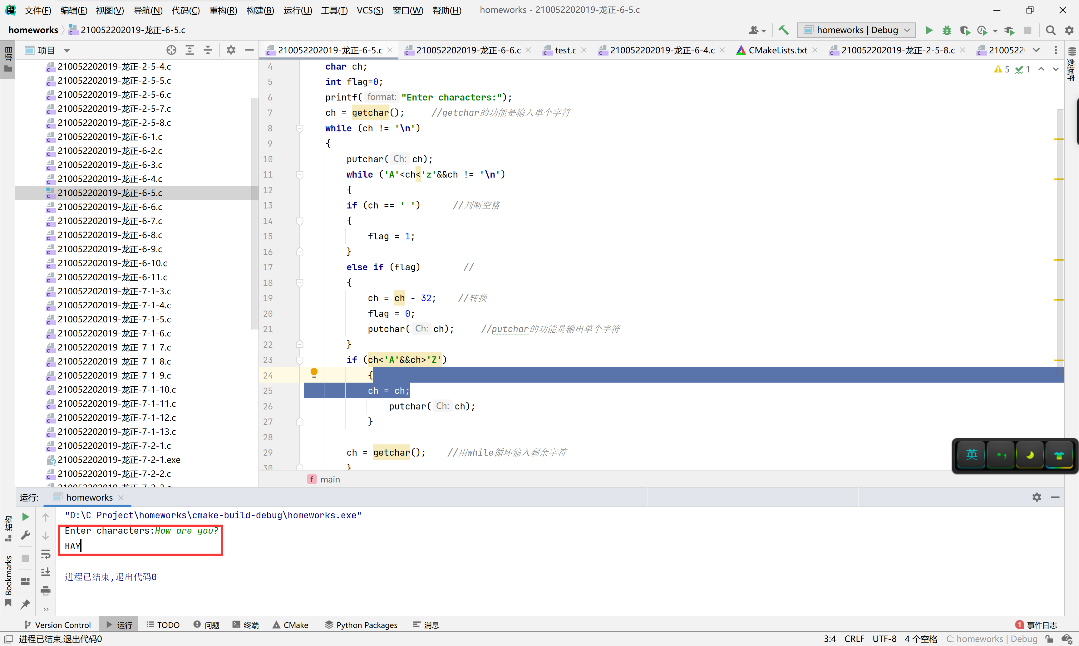Click the locate-in-project-tree target icon
This screenshot has width=1079, height=646.
click(x=171, y=50)
